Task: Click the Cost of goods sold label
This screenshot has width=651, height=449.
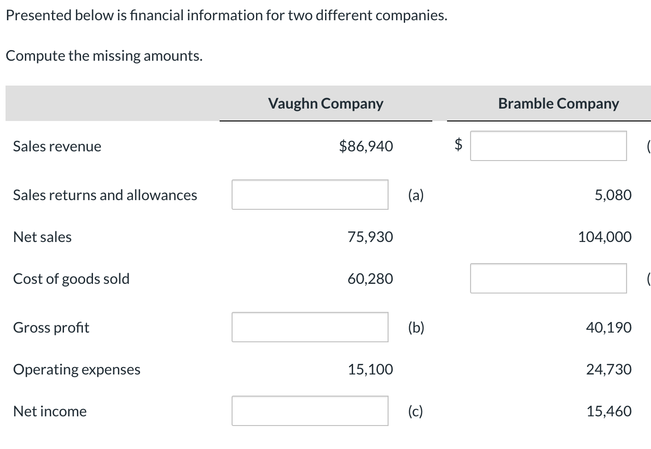Action: [71, 278]
